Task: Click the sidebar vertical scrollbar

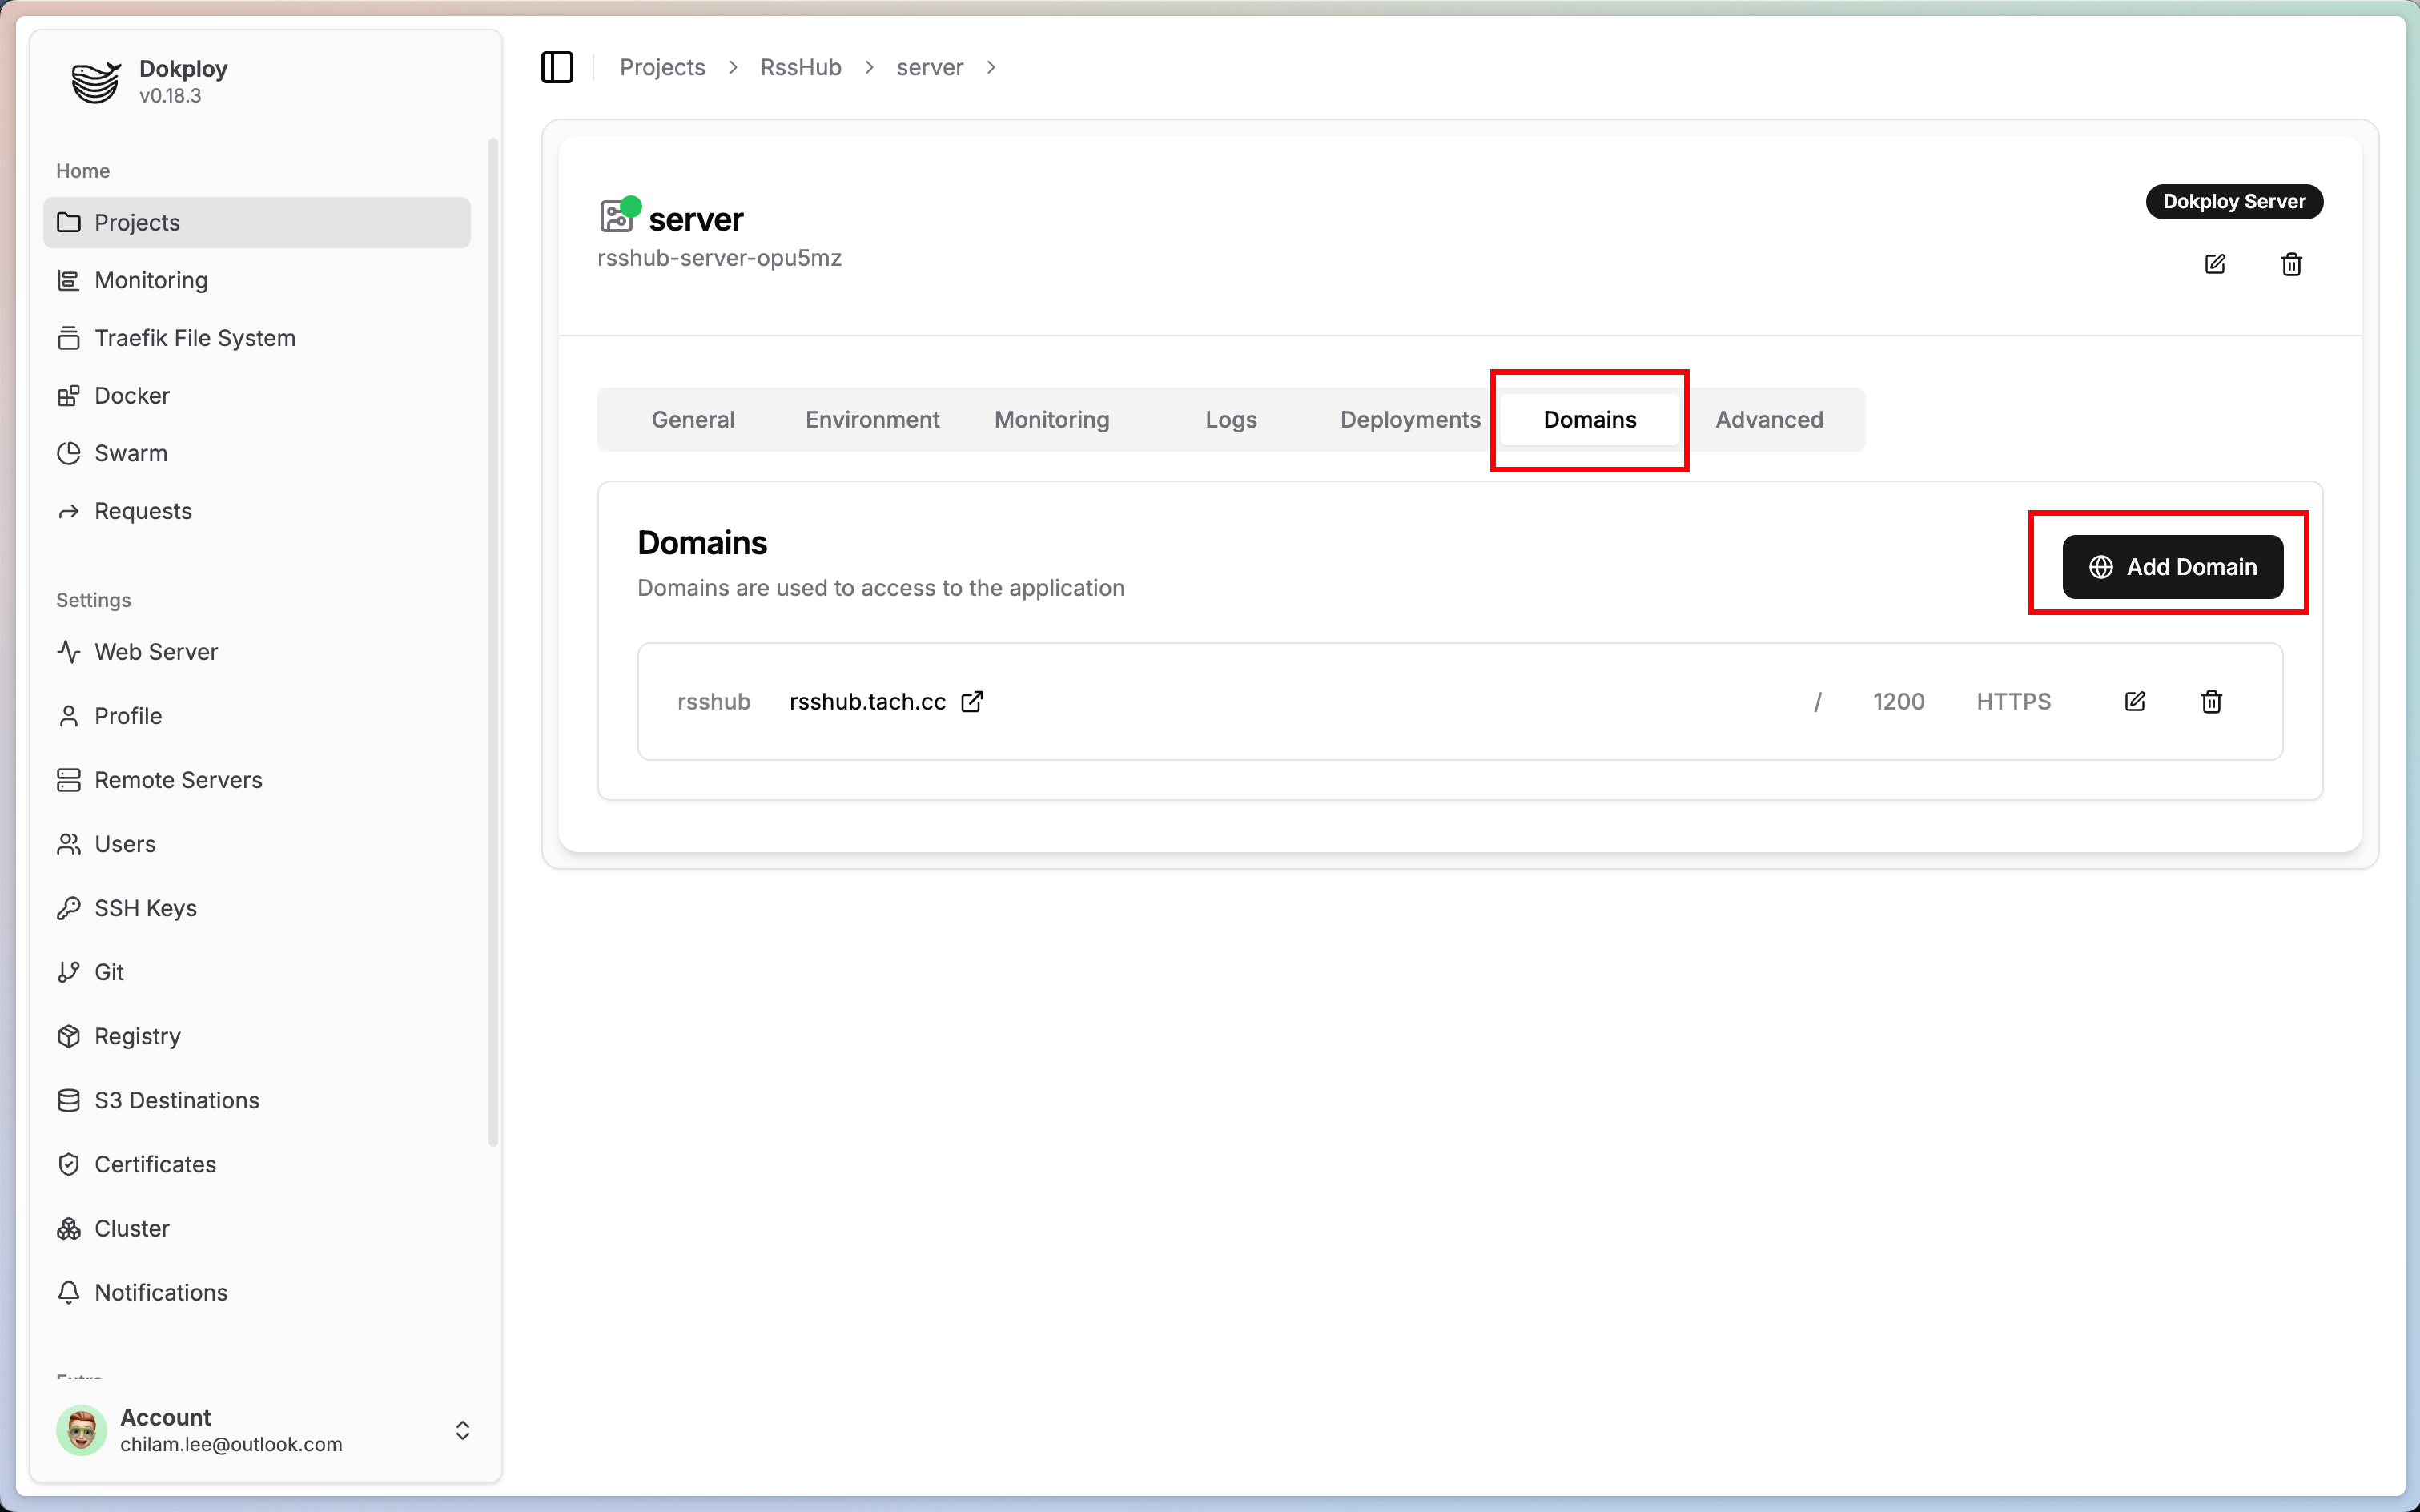Action: click(492, 640)
